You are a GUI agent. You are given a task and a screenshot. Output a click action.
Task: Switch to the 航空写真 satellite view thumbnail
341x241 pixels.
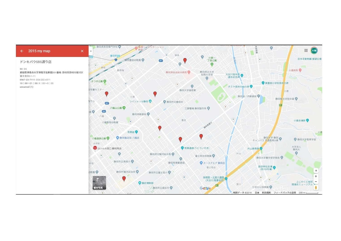click(99, 183)
